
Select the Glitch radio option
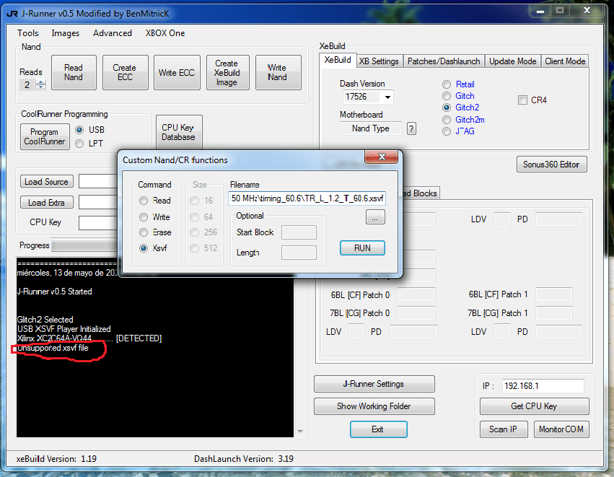pyautogui.click(x=447, y=96)
